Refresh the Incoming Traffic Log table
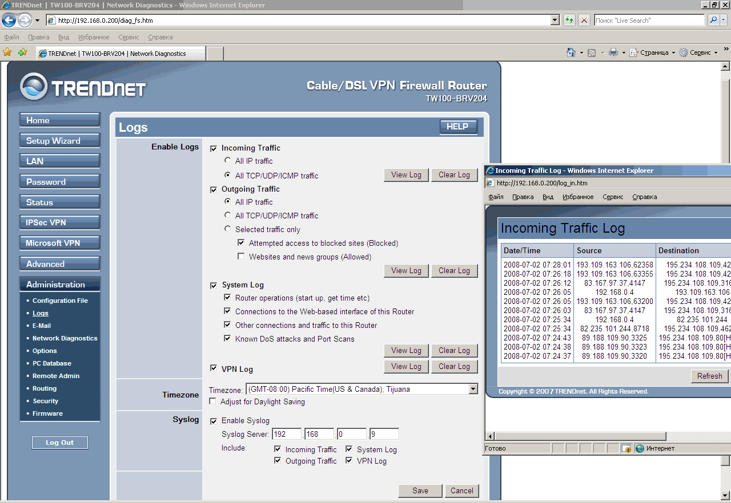The width and height of the screenshot is (731, 503). pos(710,376)
